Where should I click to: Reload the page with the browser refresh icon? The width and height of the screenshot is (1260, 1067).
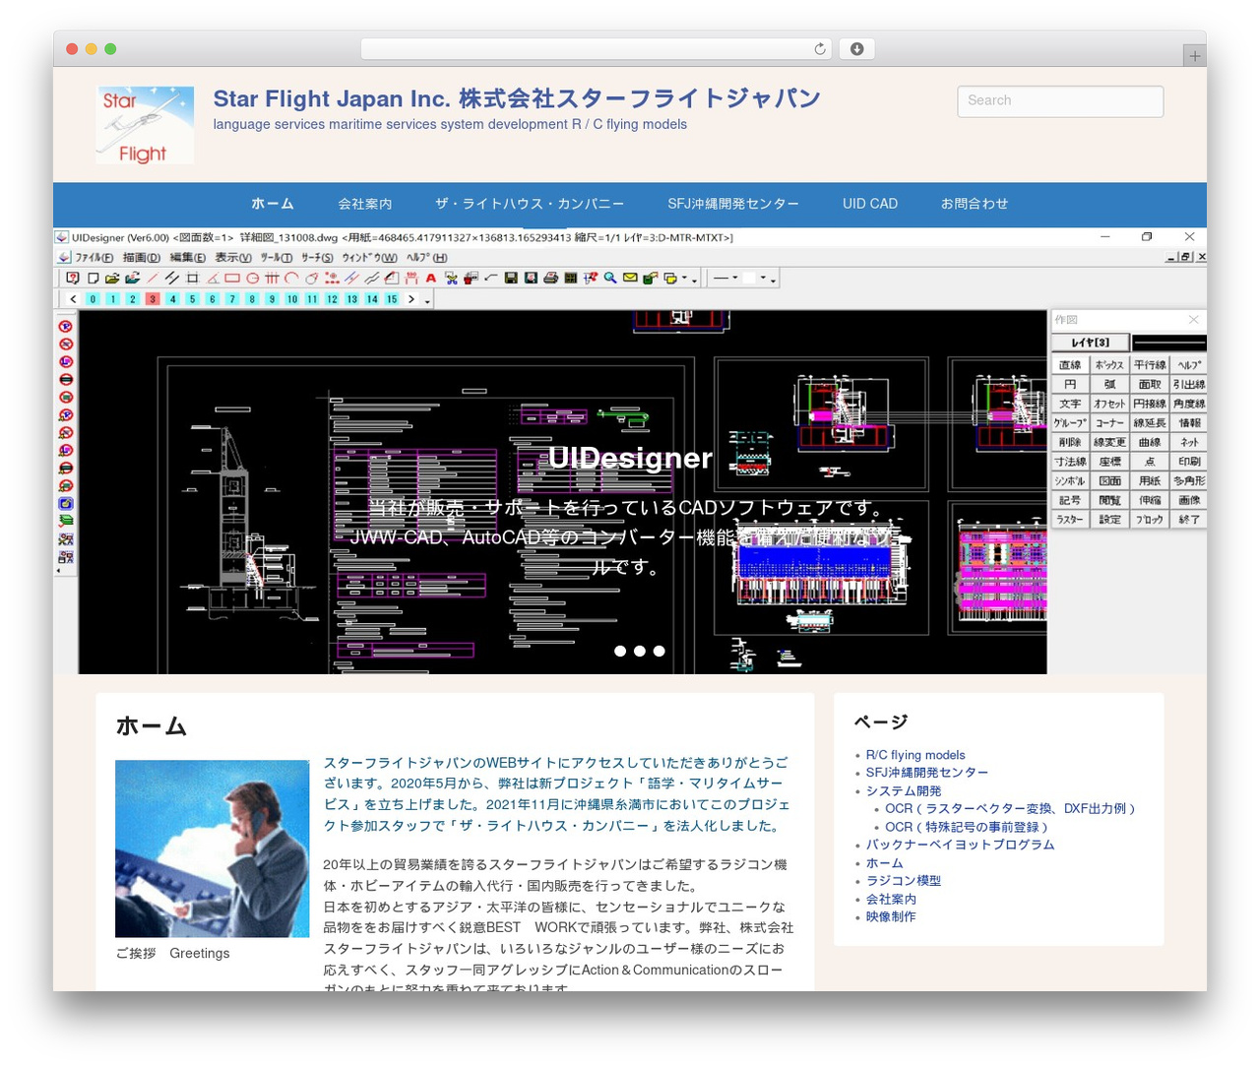pyautogui.click(x=820, y=49)
